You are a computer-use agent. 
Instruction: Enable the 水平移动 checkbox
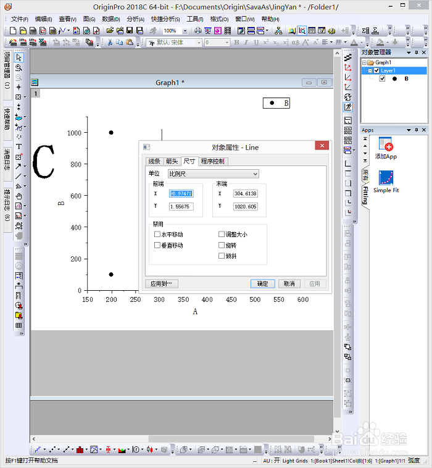click(157, 234)
